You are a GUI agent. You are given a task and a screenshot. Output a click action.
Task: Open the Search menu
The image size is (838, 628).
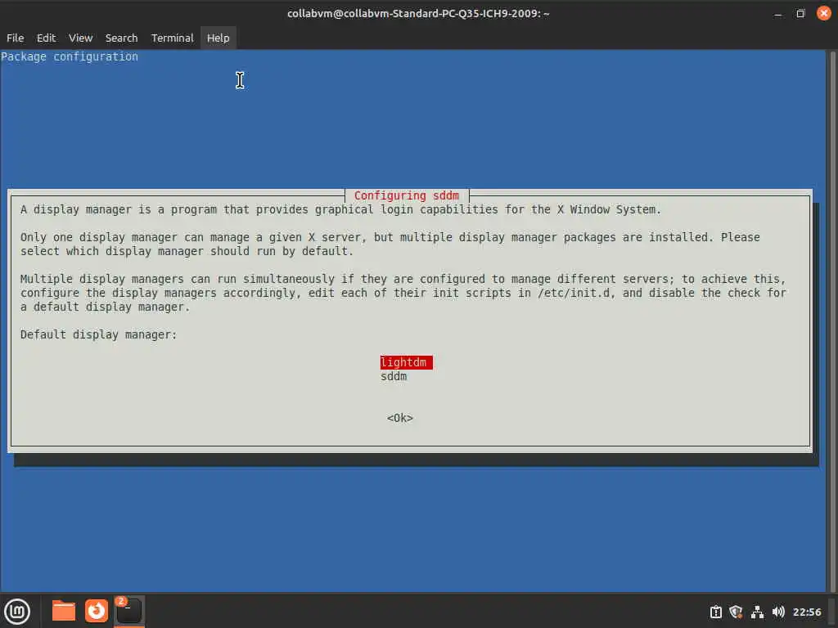[x=121, y=38]
